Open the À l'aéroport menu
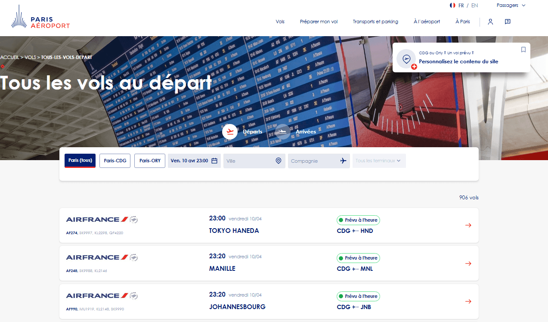This screenshot has width=548, height=322. tap(427, 22)
